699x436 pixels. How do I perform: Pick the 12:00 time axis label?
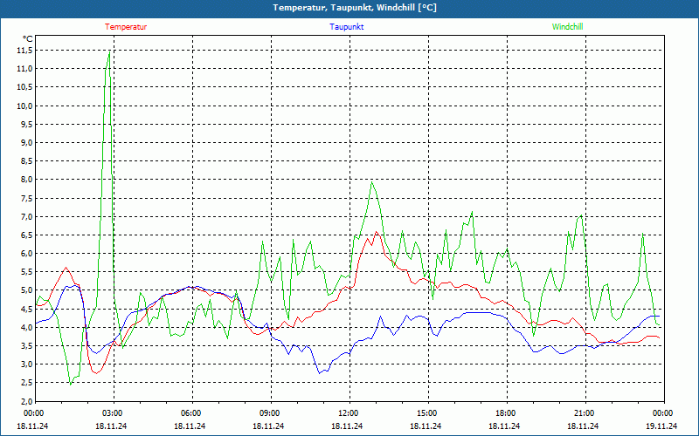click(x=348, y=413)
